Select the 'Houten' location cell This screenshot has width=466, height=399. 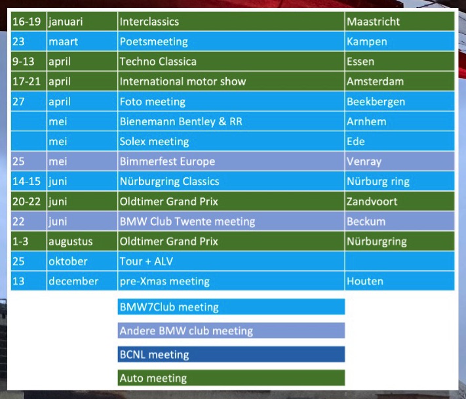click(x=400, y=281)
